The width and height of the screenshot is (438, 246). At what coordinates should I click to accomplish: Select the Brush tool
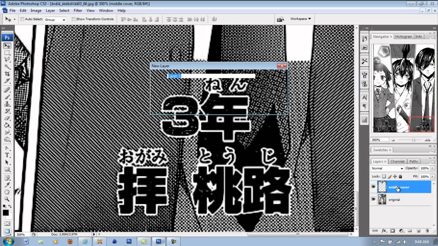click(7, 97)
